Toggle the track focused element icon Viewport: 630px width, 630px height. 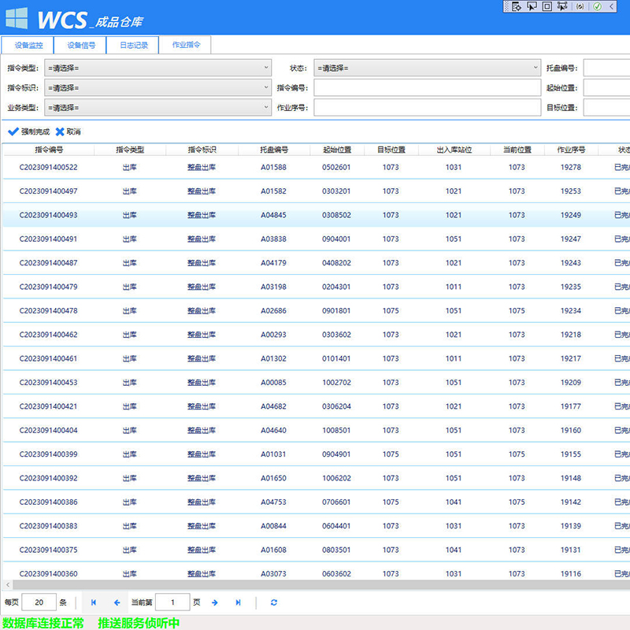coord(562,6)
